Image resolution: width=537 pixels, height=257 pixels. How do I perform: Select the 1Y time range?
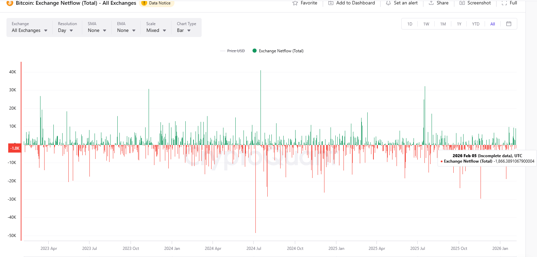(x=459, y=24)
